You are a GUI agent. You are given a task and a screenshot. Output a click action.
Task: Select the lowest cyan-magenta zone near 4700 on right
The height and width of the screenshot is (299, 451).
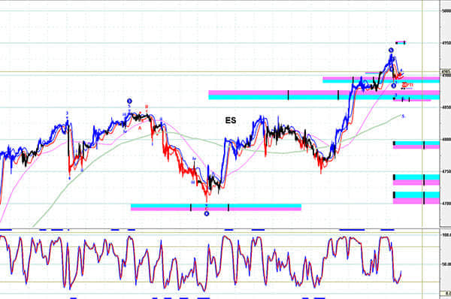pyautogui.click(x=416, y=198)
